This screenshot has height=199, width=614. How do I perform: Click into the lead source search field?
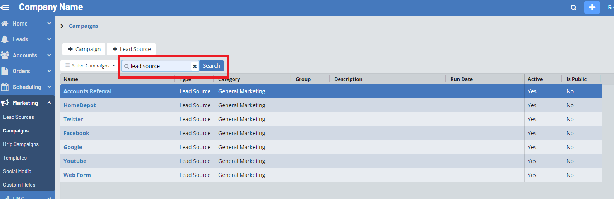coord(159,66)
